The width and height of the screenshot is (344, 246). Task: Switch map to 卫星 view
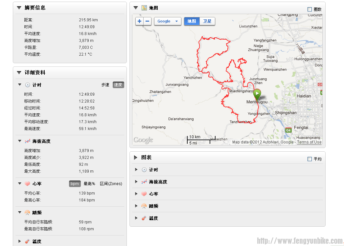207,21
